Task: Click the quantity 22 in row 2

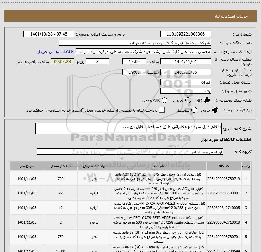Action: pos(61,193)
